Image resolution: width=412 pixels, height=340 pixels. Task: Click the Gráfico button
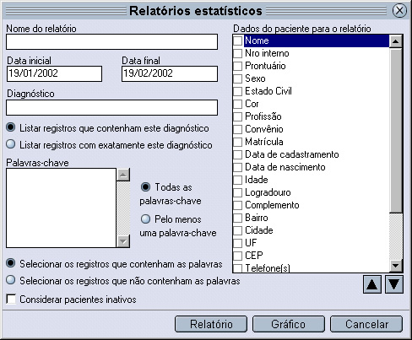(x=289, y=324)
